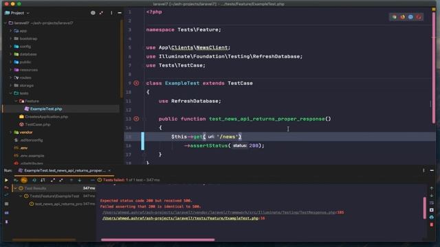Open the Project view dropdown
440x247 pixels.
(x=17, y=13)
